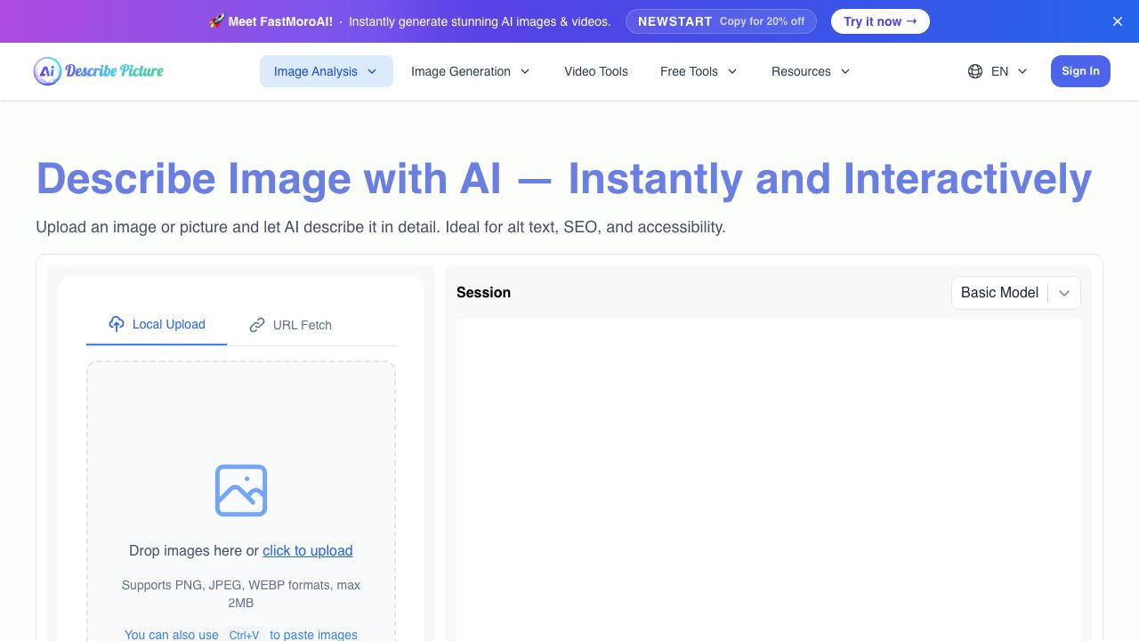The image size is (1139, 641).
Task: Click the URL Fetch link icon
Action: [x=257, y=325]
